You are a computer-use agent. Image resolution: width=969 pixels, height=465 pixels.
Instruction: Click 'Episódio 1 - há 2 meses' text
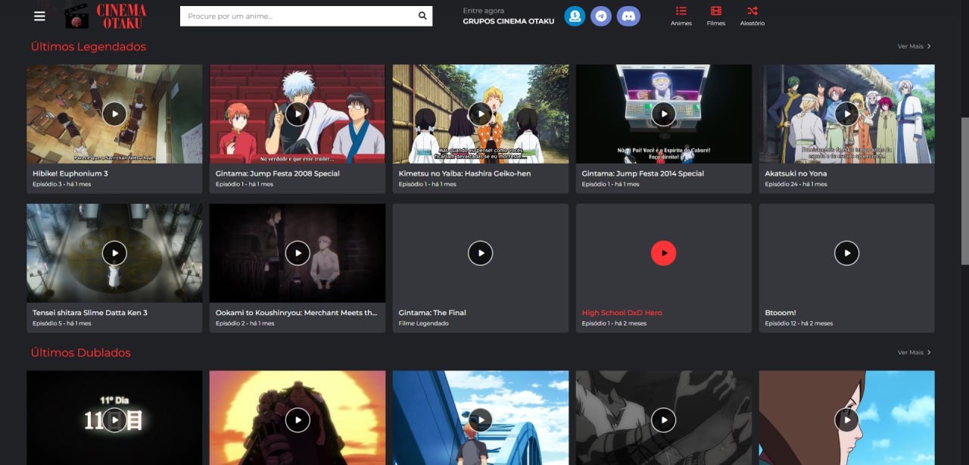coord(615,323)
